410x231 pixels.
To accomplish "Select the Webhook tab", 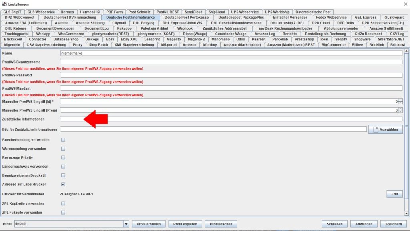I will pos(185,28).
